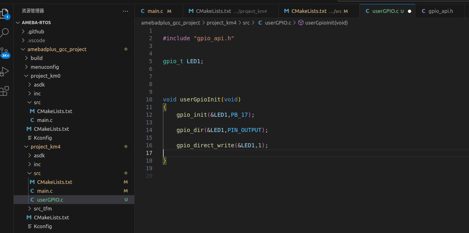Screen dimensions: 469x233
Task: Expand the .vscode folder
Action: tap(74, 40)
